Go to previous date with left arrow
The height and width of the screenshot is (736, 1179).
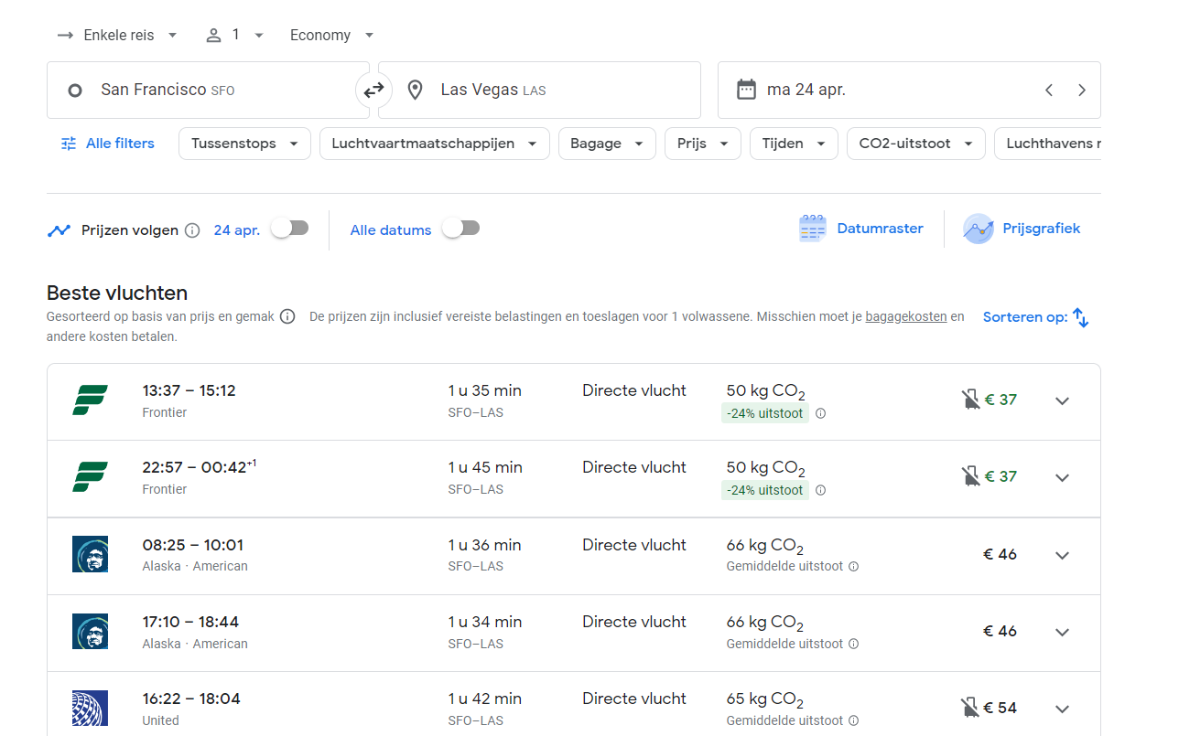point(1049,90)
